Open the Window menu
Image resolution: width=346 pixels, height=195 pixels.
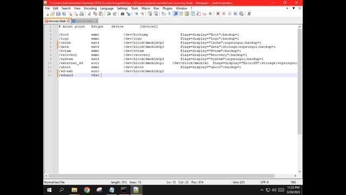182,9
